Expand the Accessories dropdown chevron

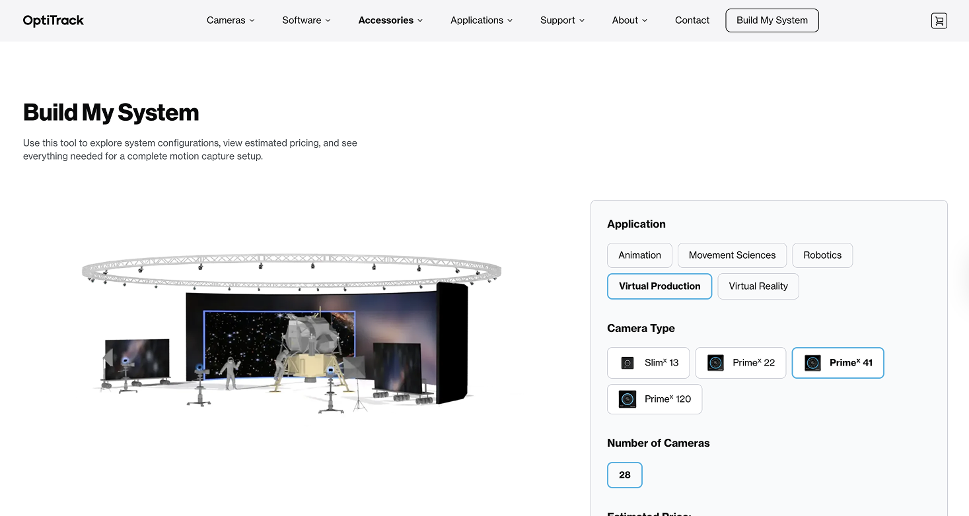click(420, 20)
